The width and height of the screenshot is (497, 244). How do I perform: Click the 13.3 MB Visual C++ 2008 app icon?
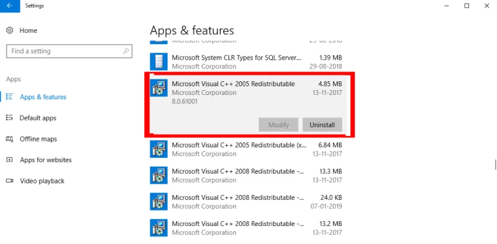point(158,175)
